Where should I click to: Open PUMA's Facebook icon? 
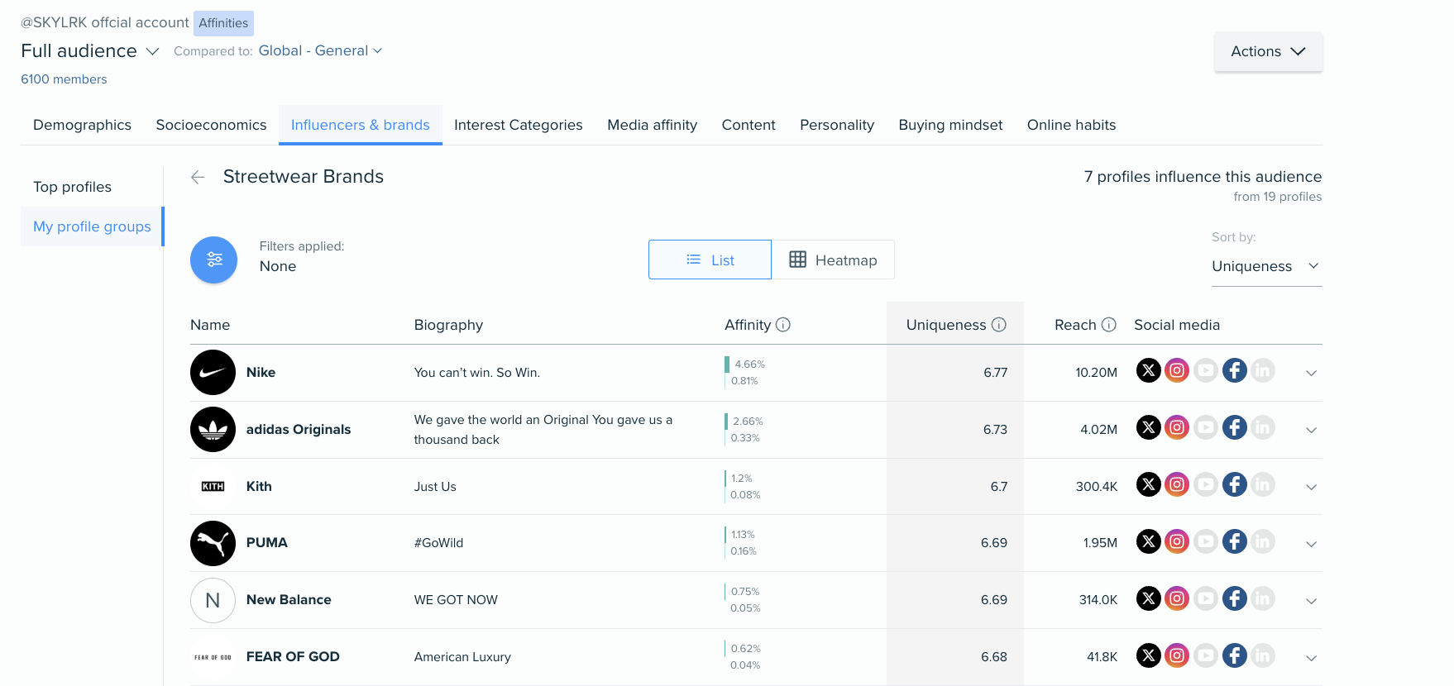click(x=1235, y=541)
